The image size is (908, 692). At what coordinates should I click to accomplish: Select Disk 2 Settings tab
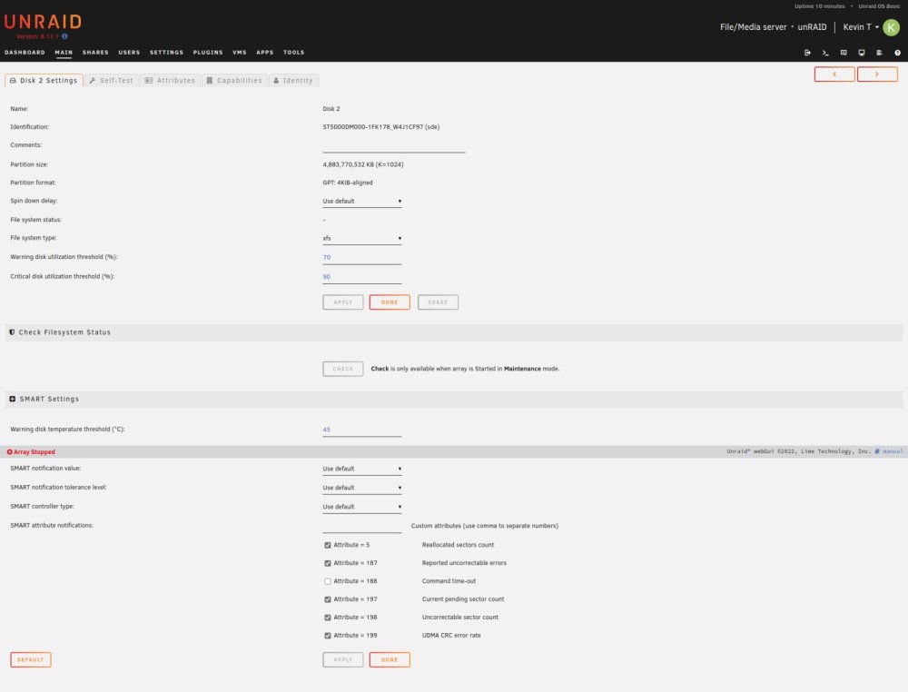pos(44,81)
